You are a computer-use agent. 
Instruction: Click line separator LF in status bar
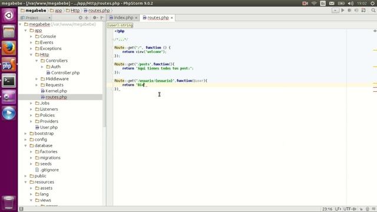338,209
